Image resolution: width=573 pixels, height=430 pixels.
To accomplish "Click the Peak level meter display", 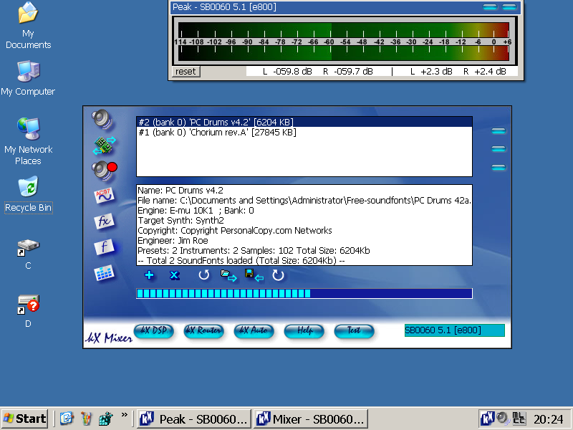I will click(344, 42).
